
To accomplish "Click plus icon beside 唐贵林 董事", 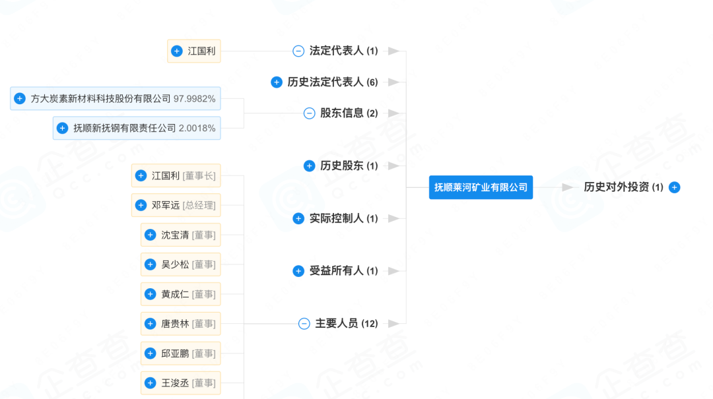I will click(x=151, y=324).
